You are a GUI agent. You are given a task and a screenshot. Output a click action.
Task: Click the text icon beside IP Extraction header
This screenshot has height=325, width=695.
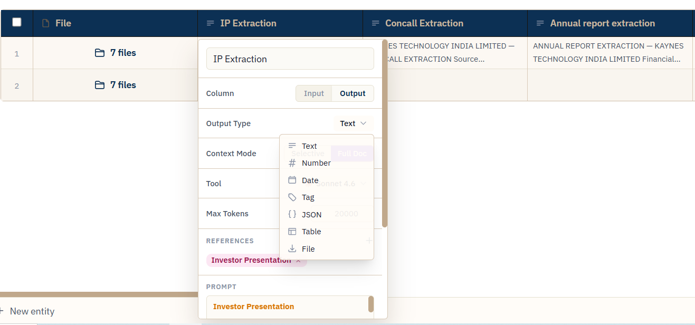[211, 23]
